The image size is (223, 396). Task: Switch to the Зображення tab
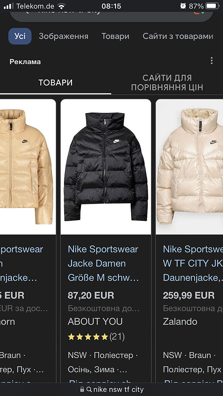click(x=63, y=36)
